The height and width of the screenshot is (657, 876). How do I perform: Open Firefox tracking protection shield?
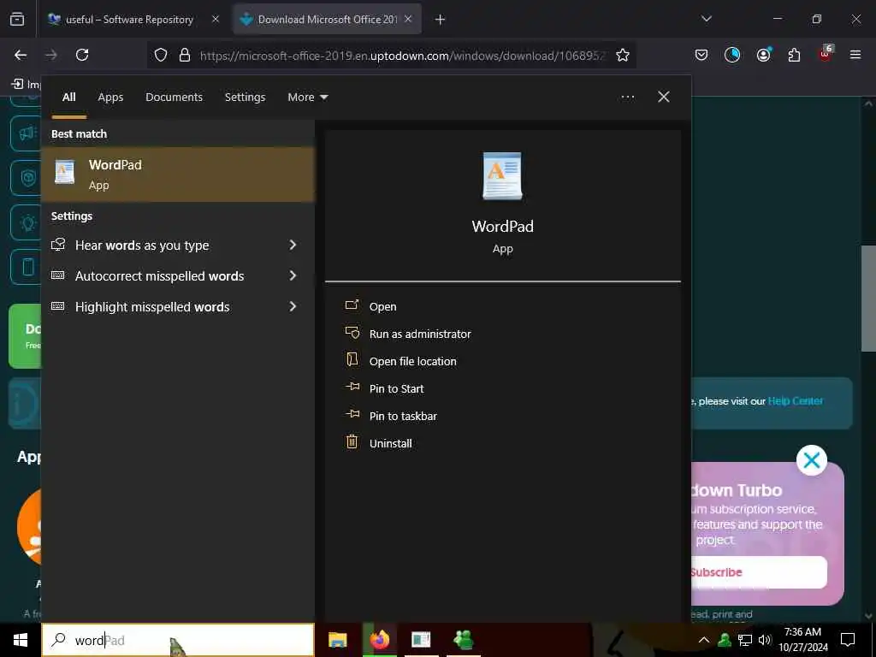(x=161, y=55)
